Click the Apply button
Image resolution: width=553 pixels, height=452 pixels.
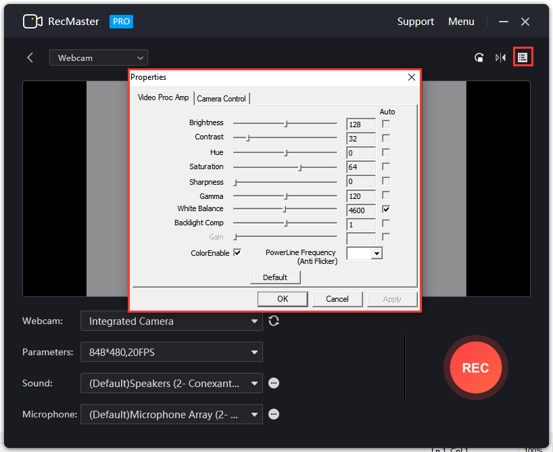392,299
